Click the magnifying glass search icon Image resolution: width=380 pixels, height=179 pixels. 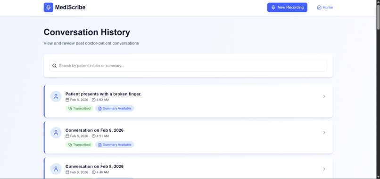point(55,66)
